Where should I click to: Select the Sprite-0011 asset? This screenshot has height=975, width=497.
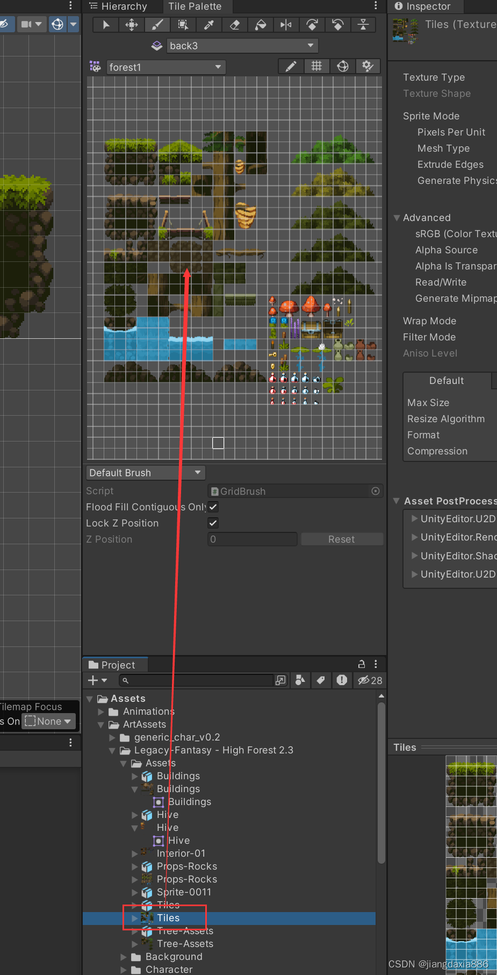point(184,892)
